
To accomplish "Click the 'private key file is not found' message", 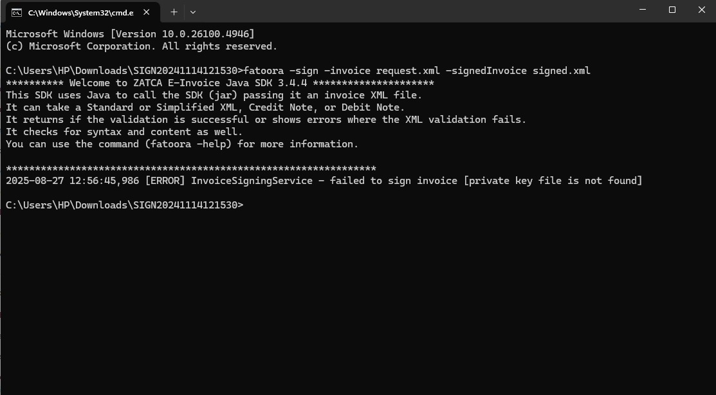I will click(553, 181).
